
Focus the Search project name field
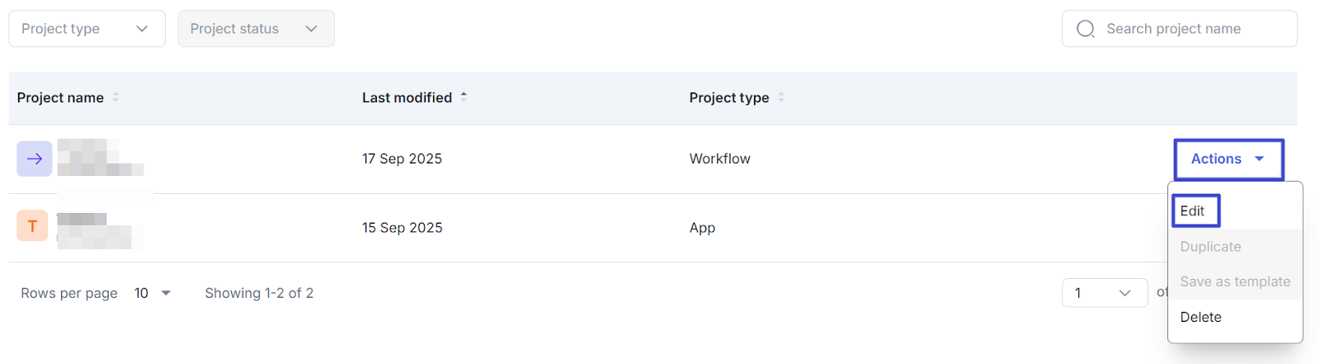click(1188, 29)
